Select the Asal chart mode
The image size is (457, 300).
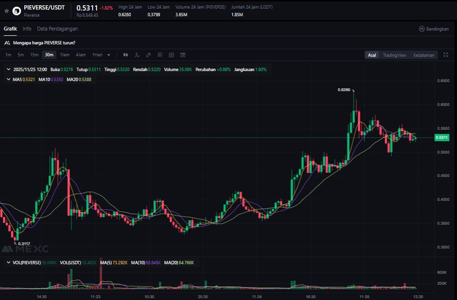click(x=372, y=55)
